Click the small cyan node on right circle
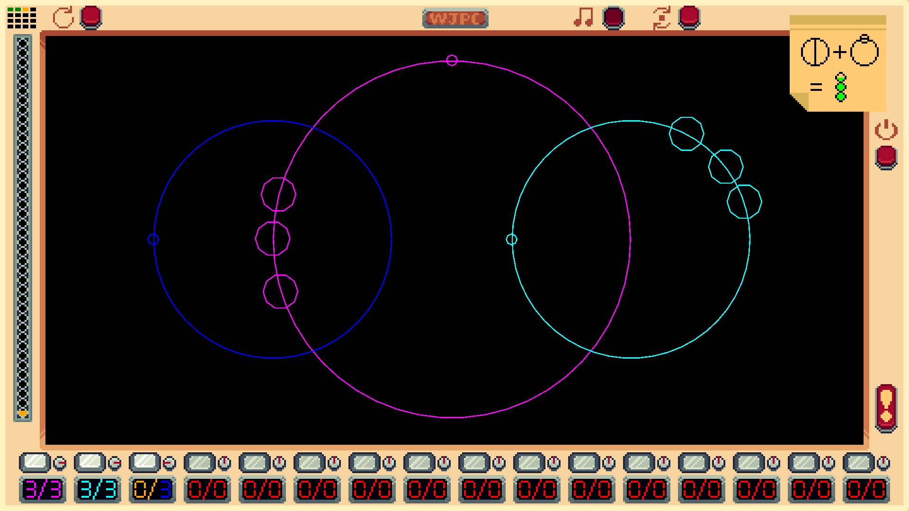Viewport: 909px width, 511px height. (511, 239)
